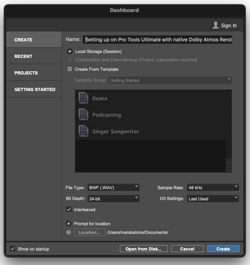Choose Prompt for location radio button
This screenshot has width=250, height=265.
pyautogui.click(x=69, y=224)
